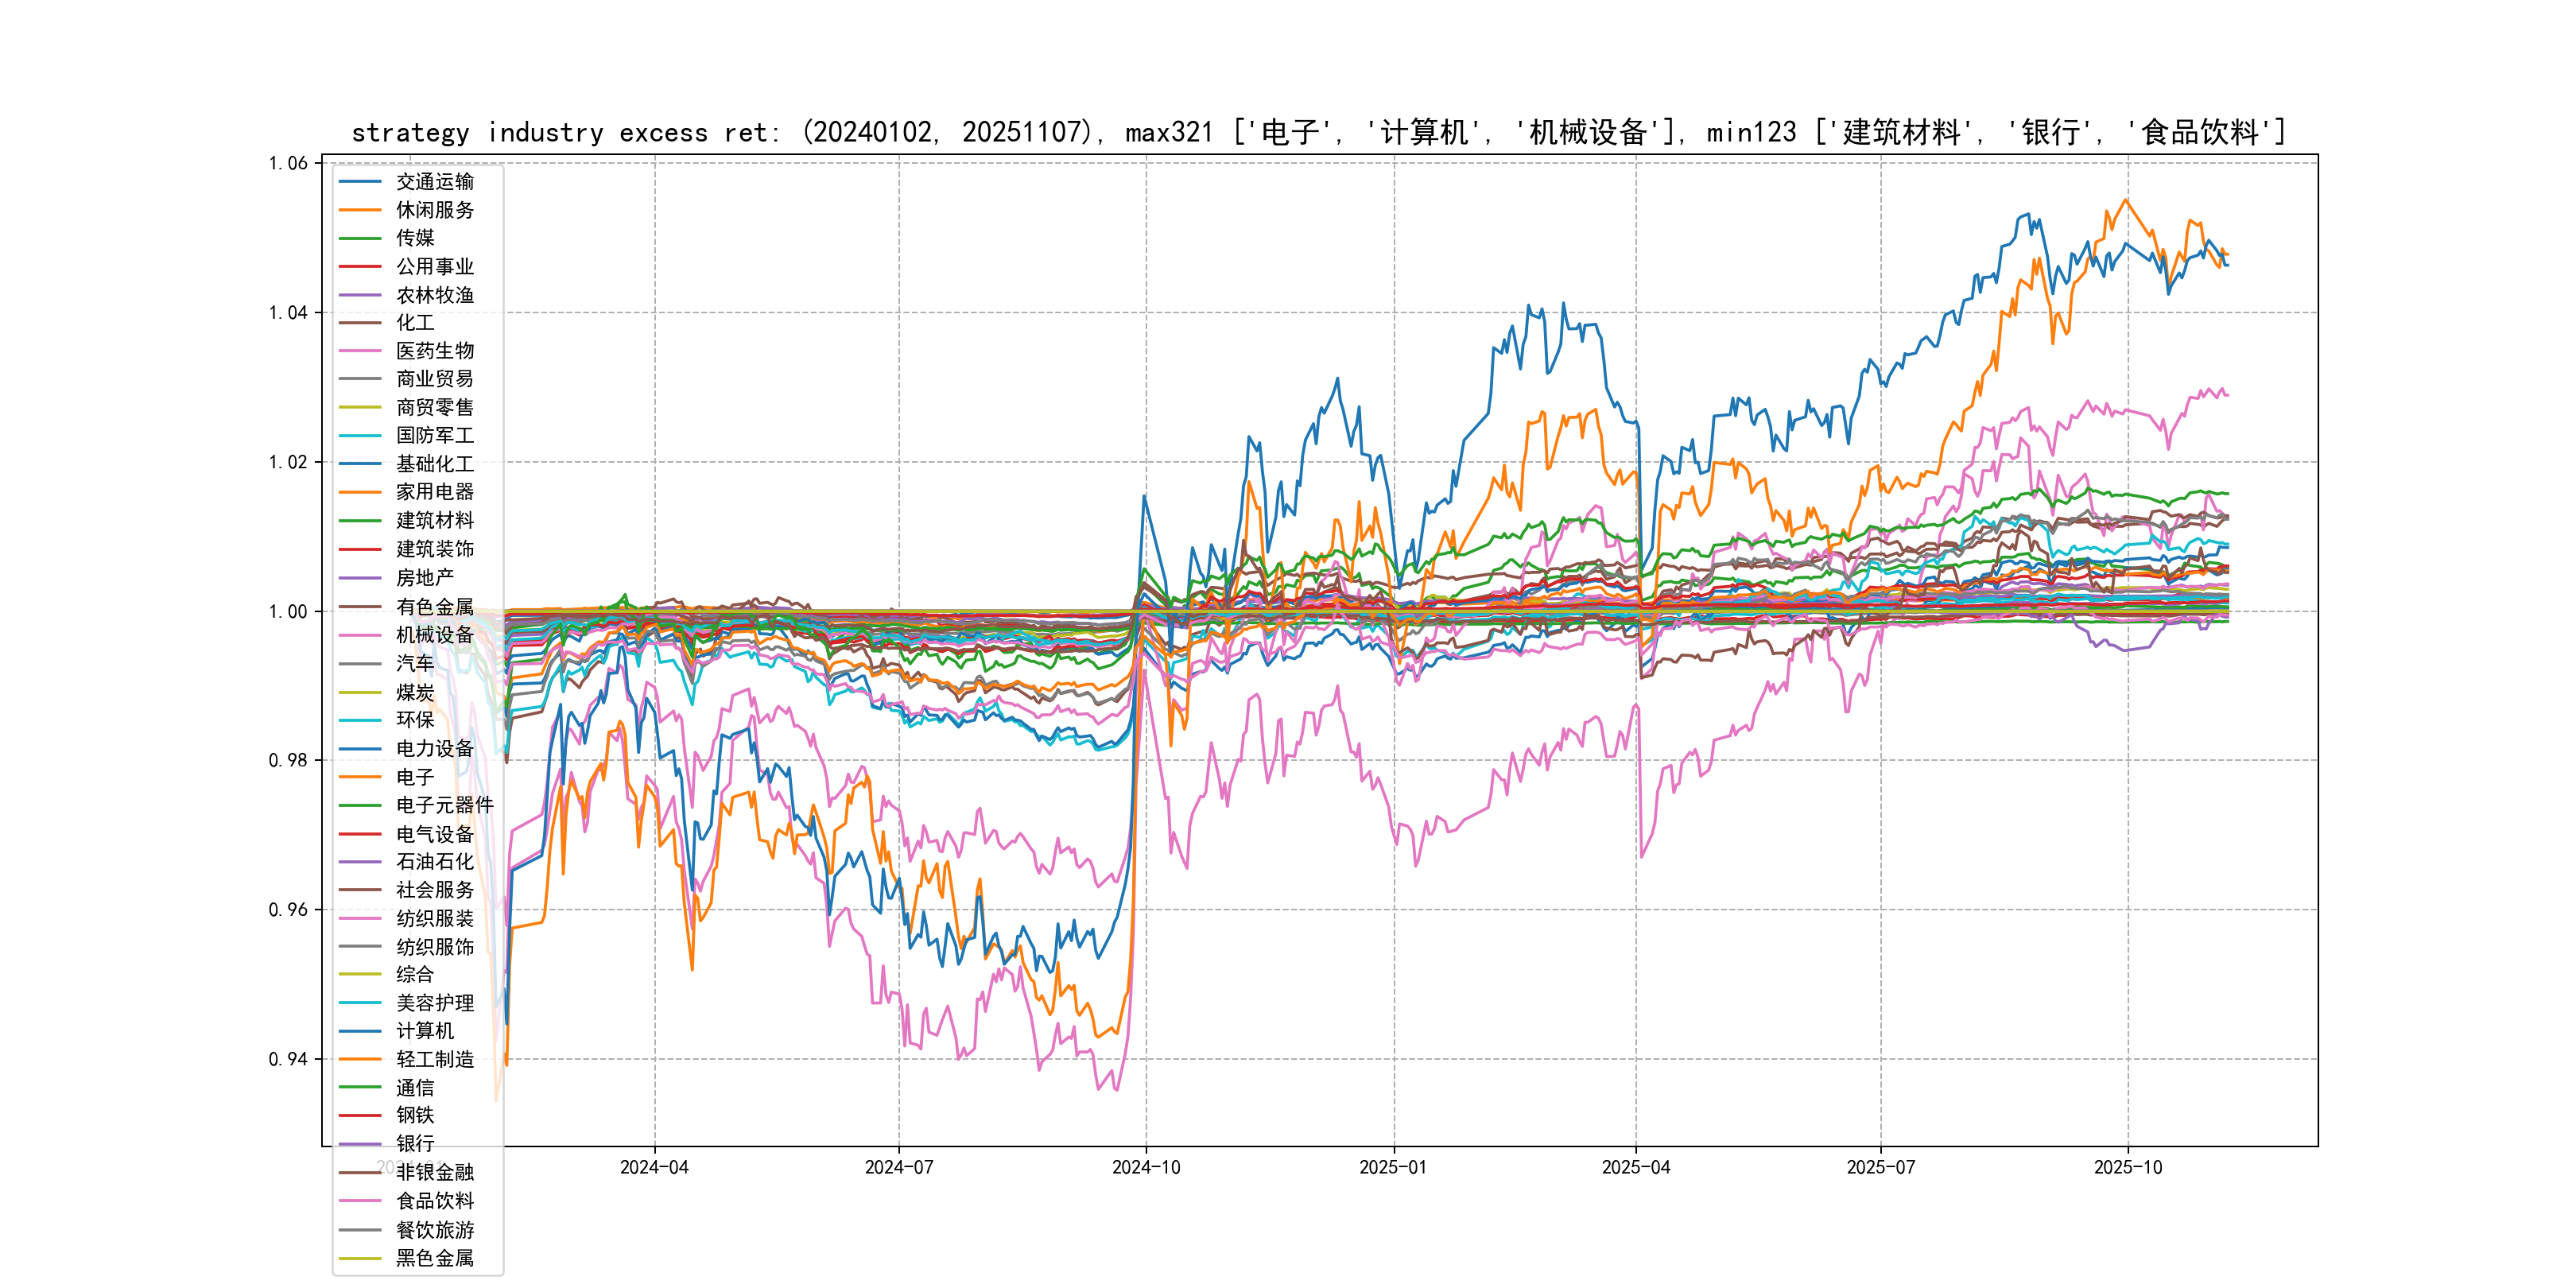Click the 食品饮料 legend label
2576x1288 pixels.
click(434, 1201)
